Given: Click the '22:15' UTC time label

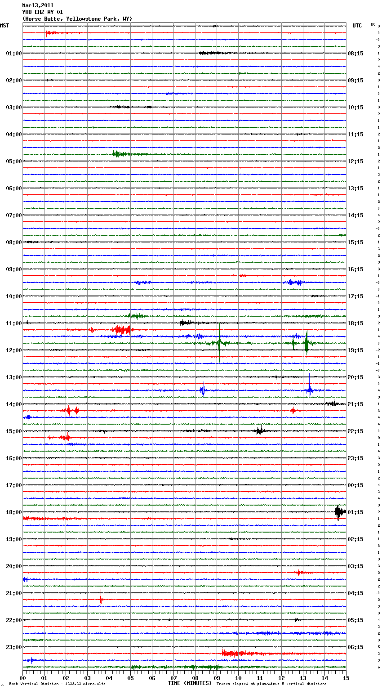Looking at the screenshot, I should pyautogui.click(x=355, y=431).
